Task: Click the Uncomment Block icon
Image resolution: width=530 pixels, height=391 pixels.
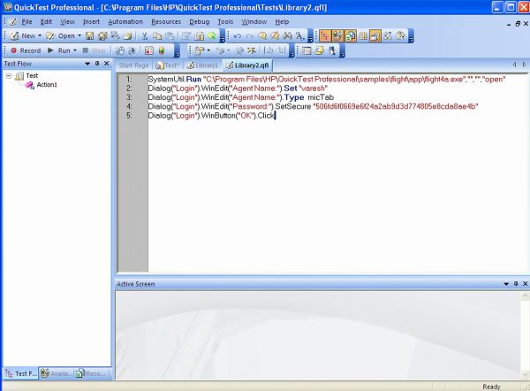Action: [x=275, y=36]
